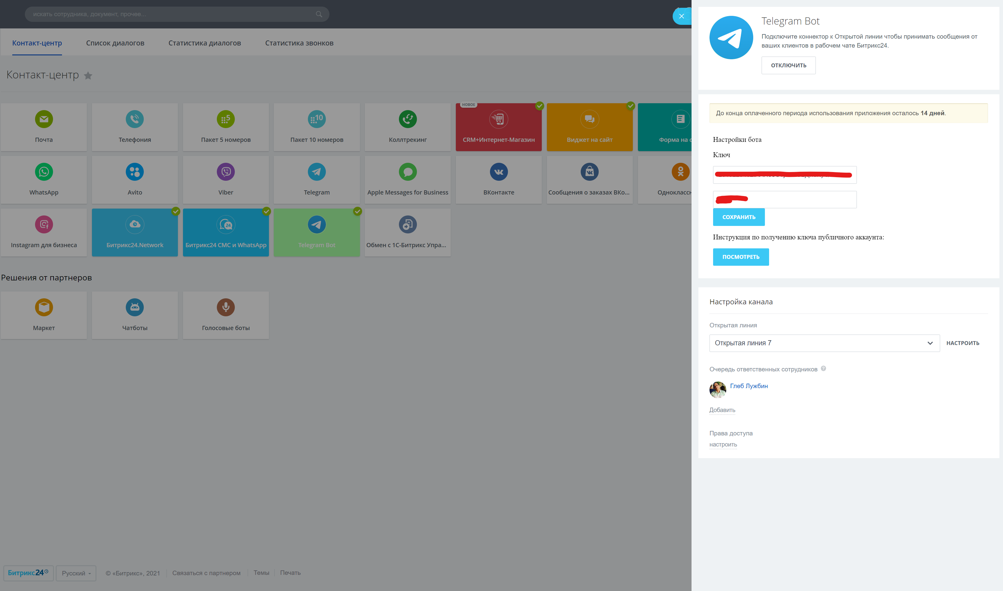The width and height of the screenshot is (1003, 591).
Task: Open the Telegram Bot tile
Action: coord(317,233)
